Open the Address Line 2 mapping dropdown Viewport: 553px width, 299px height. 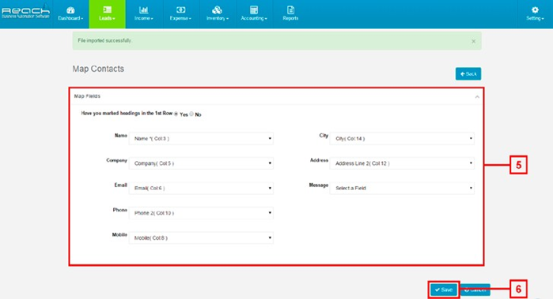pyautogui.click(x=402, y=163)
